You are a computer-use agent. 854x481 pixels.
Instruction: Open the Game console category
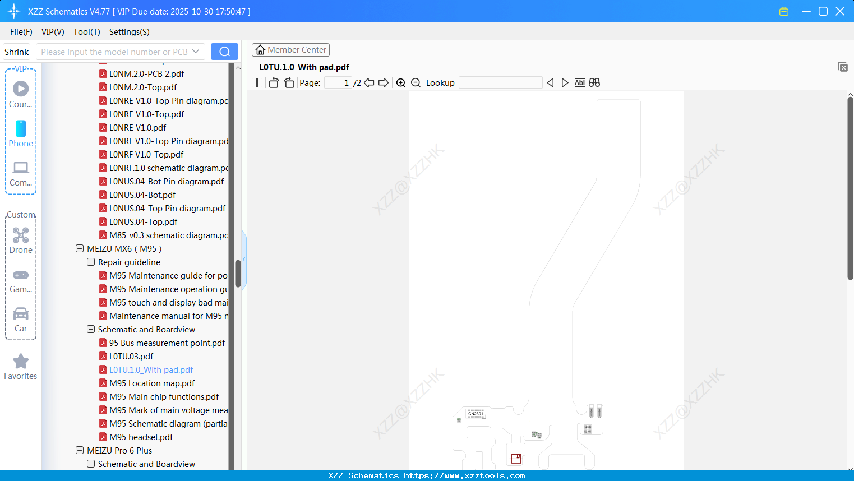point(21,280)
